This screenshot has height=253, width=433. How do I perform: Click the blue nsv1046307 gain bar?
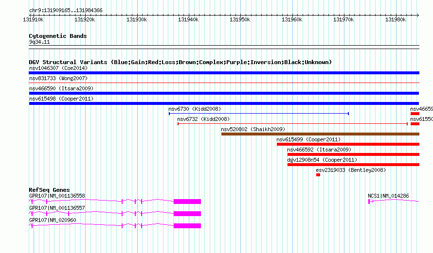pos(224,73)
